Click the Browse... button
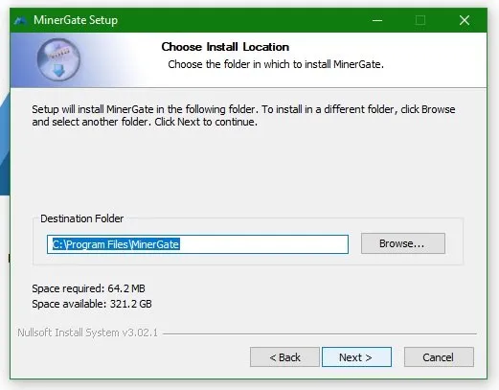This screenshot has width=499, height=390. point(403,243)
